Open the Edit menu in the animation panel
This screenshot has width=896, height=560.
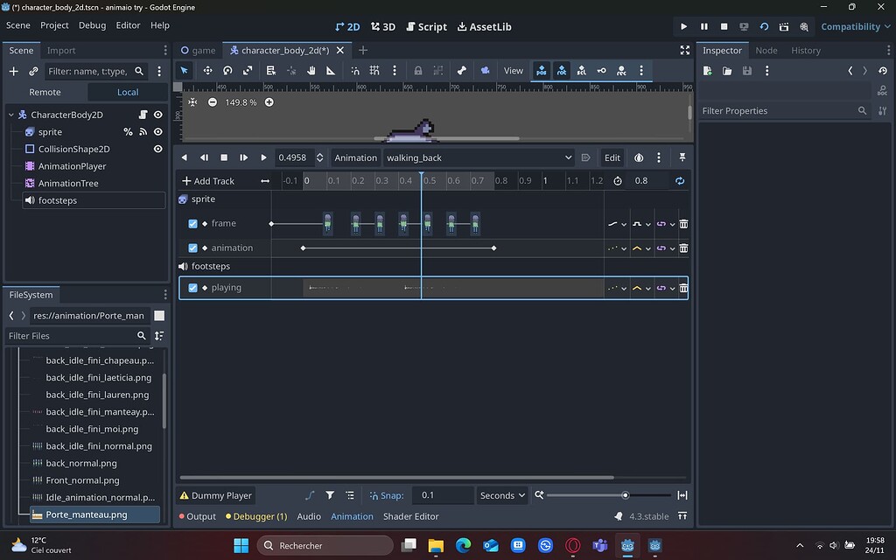(612, 157)
